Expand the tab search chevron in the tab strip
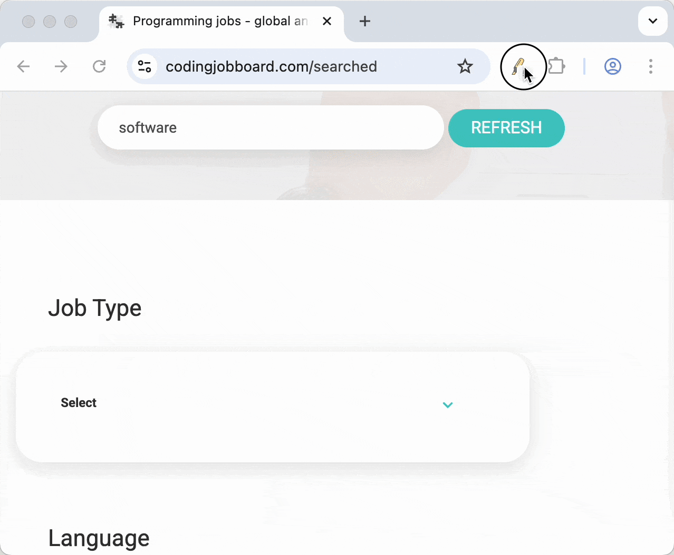The width and height of the screenshot is (674, 555). pos(652,21)
